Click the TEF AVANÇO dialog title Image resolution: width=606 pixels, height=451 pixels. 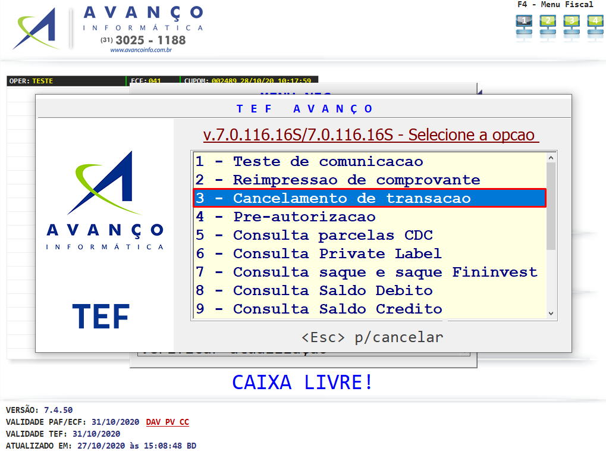[x=304, y=109]
